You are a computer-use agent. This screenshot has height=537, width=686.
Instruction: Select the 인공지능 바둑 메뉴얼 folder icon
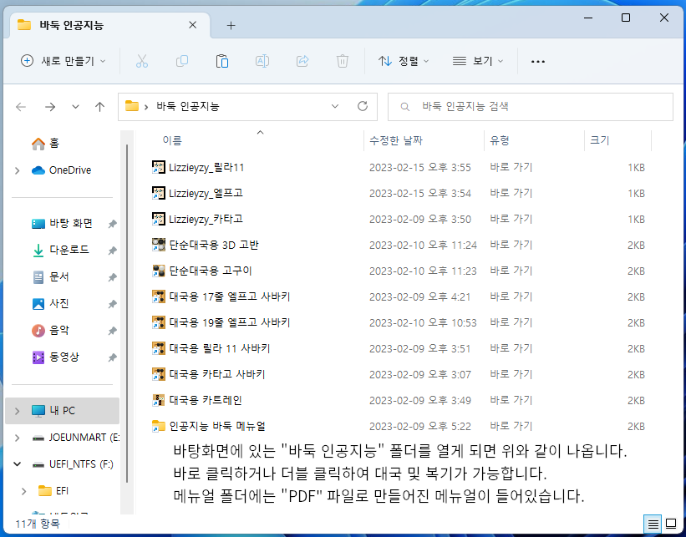(x=159, y=426)
